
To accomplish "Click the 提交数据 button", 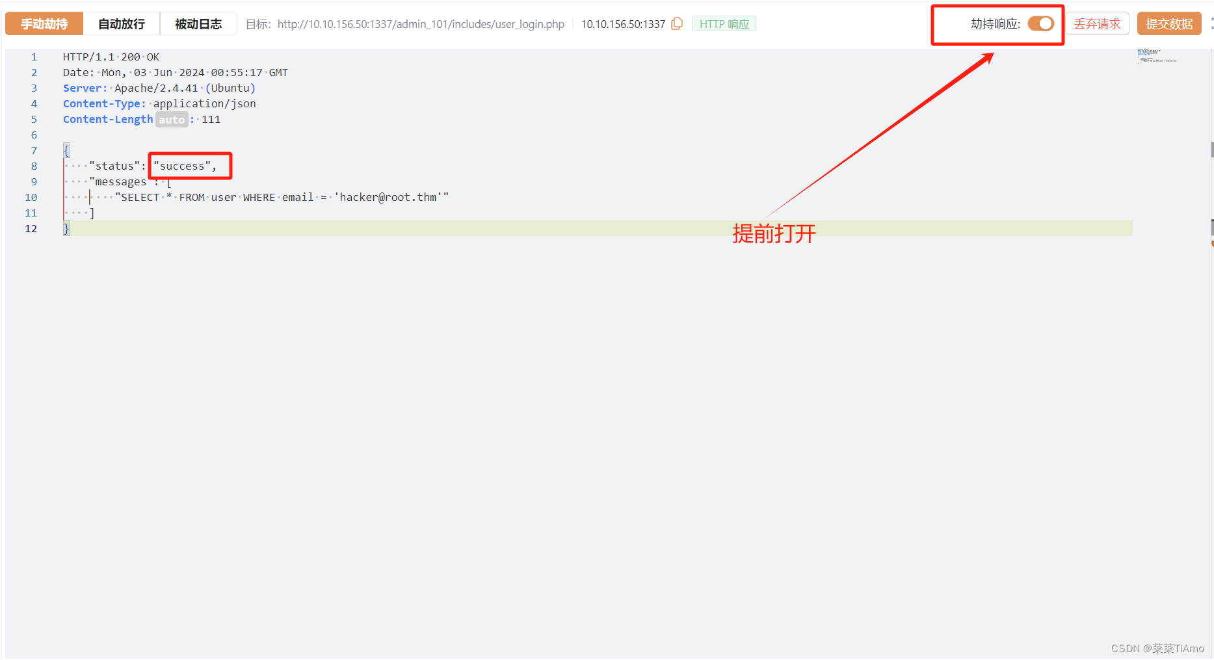I will (x=1168, y=23).
